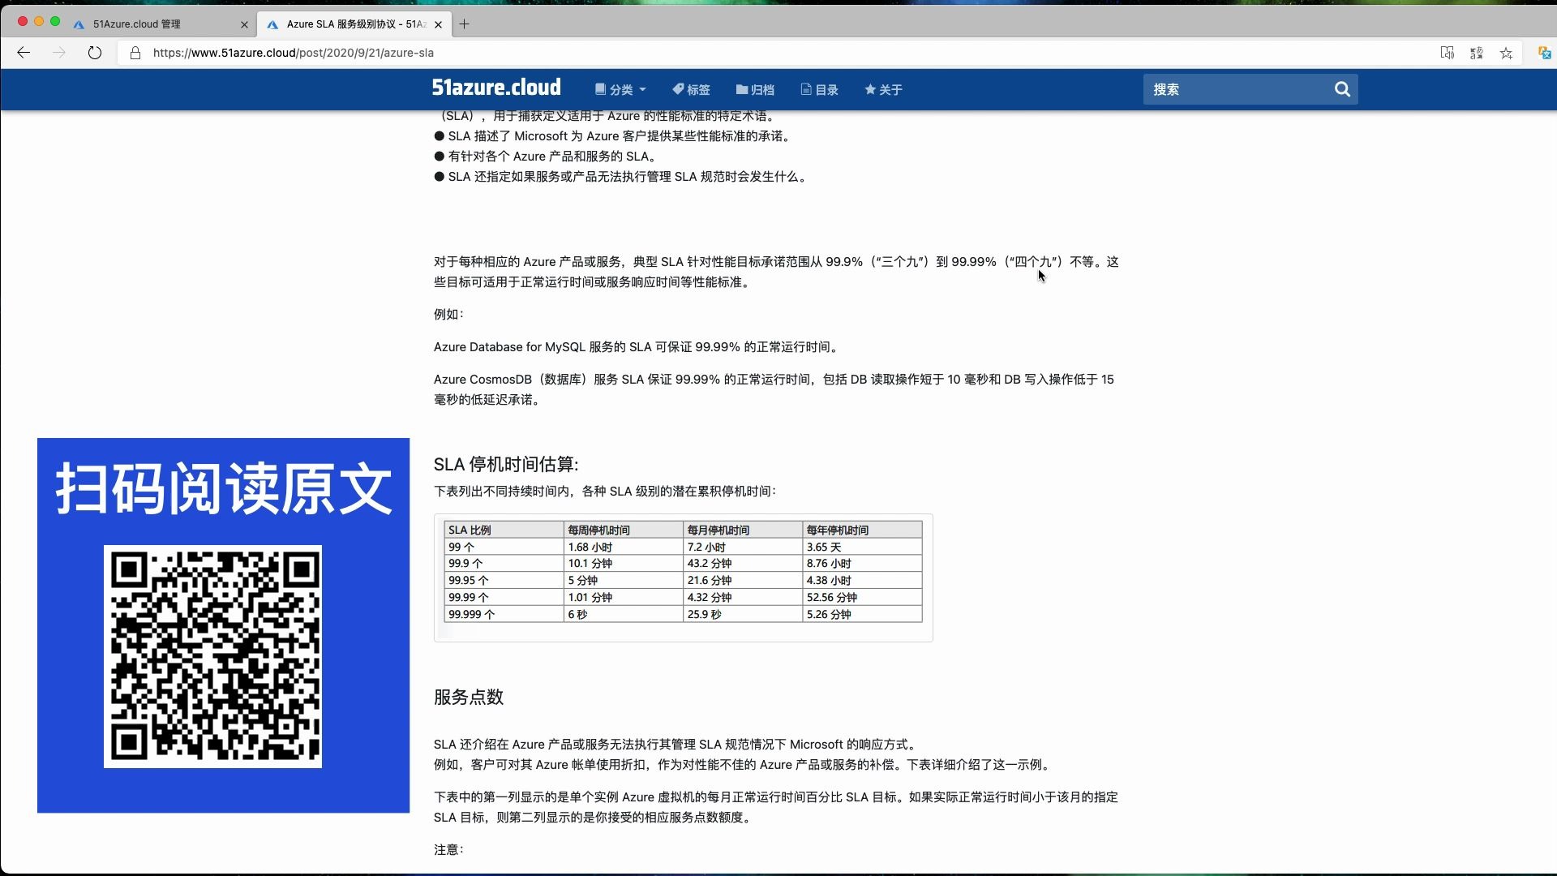1557x876 pixels.
Task: Click table cell 99.999 个
Action: click(504, 614)
